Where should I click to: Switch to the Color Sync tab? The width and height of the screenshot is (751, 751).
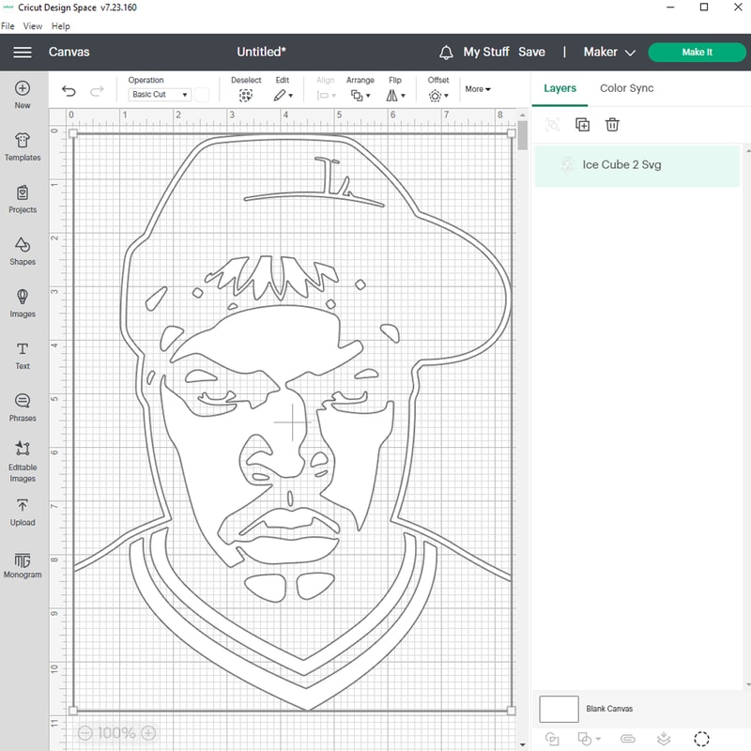tap(626, 88)
